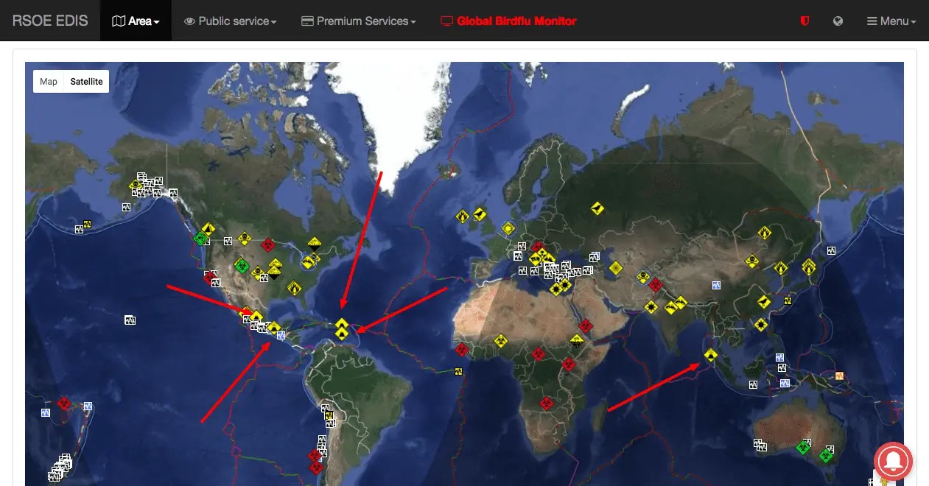
Task: Select the yellow marker over Ontario
Action: [x=315, y=243]
